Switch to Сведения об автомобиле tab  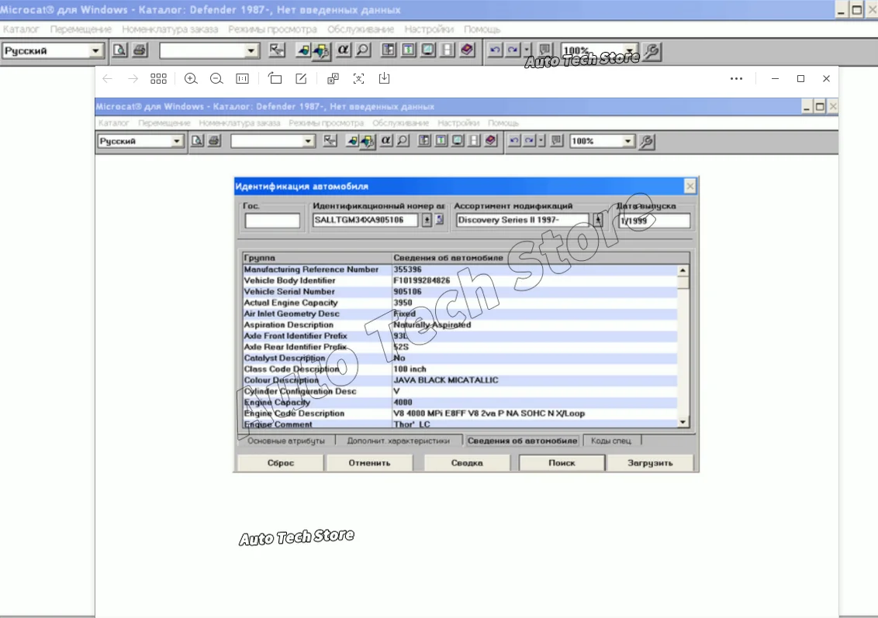[523, 441]
